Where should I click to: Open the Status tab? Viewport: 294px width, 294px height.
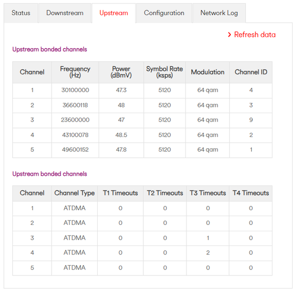(x=21, y=13)
